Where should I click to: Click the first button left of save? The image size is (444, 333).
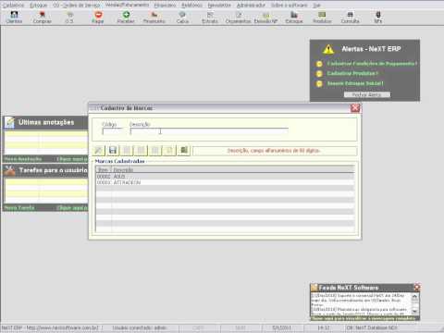pos(99,151)
